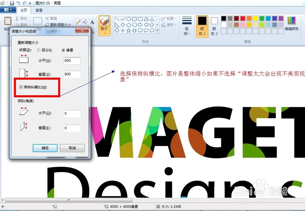Close the 调整大小和扭曲 dialog
Viewport: 305px width, 211px height.
(82, 30)
